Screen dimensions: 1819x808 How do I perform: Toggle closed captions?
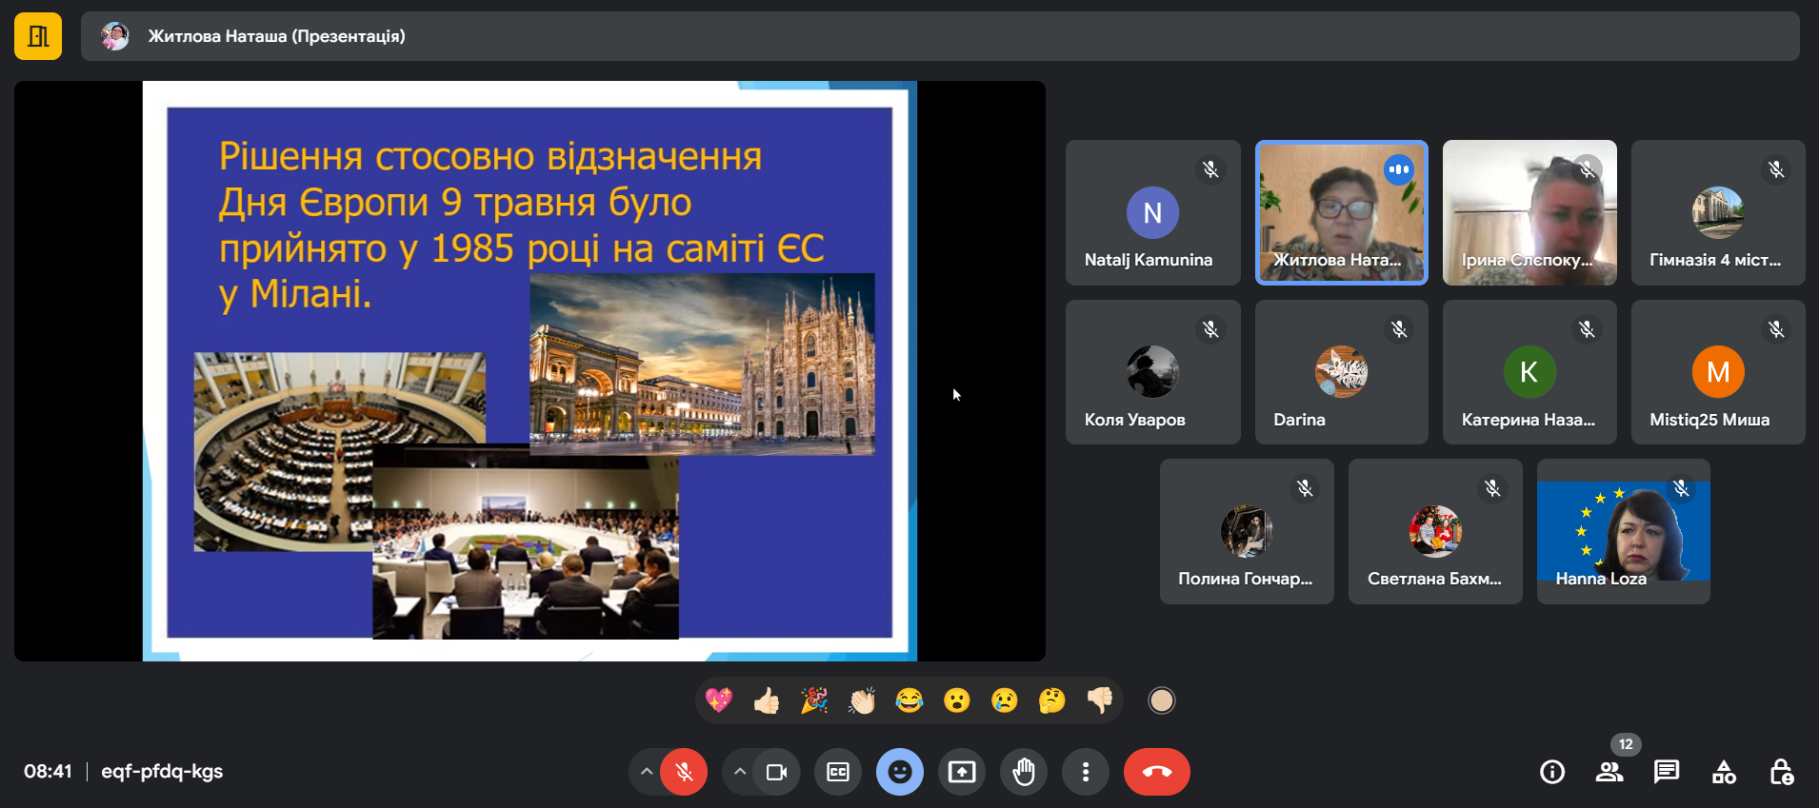pos(838,772)
